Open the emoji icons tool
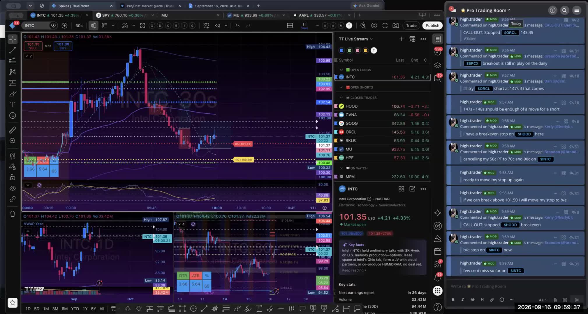This screenshot has width=588, height=314. (x=13, y=116)
